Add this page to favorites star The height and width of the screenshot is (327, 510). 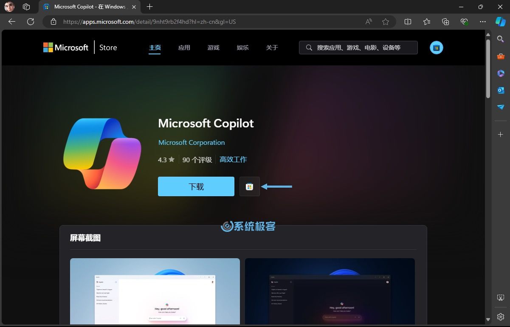coord(386,22)
